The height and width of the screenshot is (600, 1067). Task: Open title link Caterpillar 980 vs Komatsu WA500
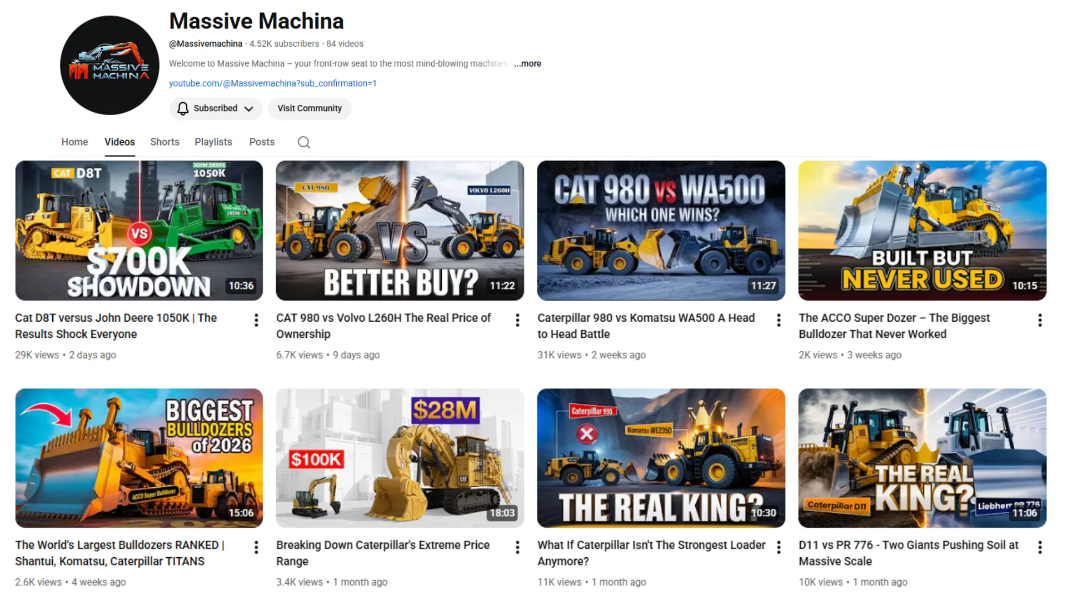pyautogui.click(x=646, y=326)
